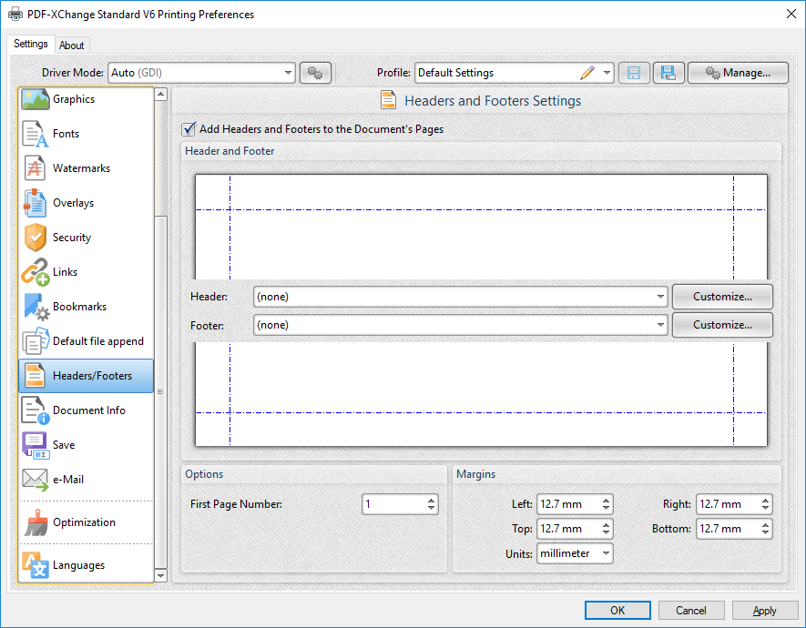Click the category list scrollbar down arrow
The width and height of the screenshot is (806, 628).
tap(161, 575)
